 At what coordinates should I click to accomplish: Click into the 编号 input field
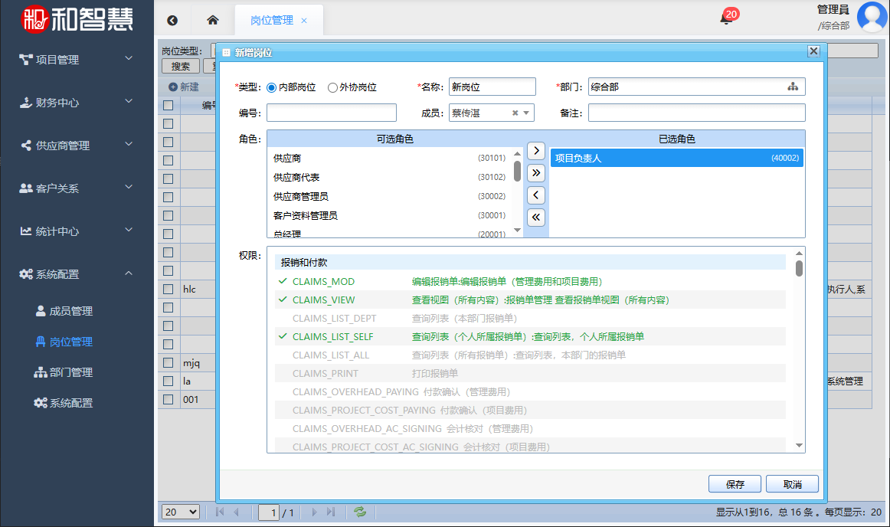(332, 113)
